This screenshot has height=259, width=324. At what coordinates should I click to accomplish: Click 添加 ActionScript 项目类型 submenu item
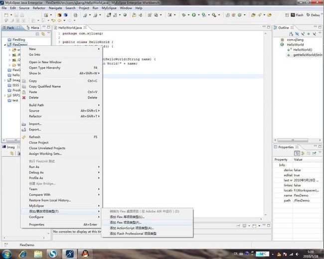click(148, 228)
